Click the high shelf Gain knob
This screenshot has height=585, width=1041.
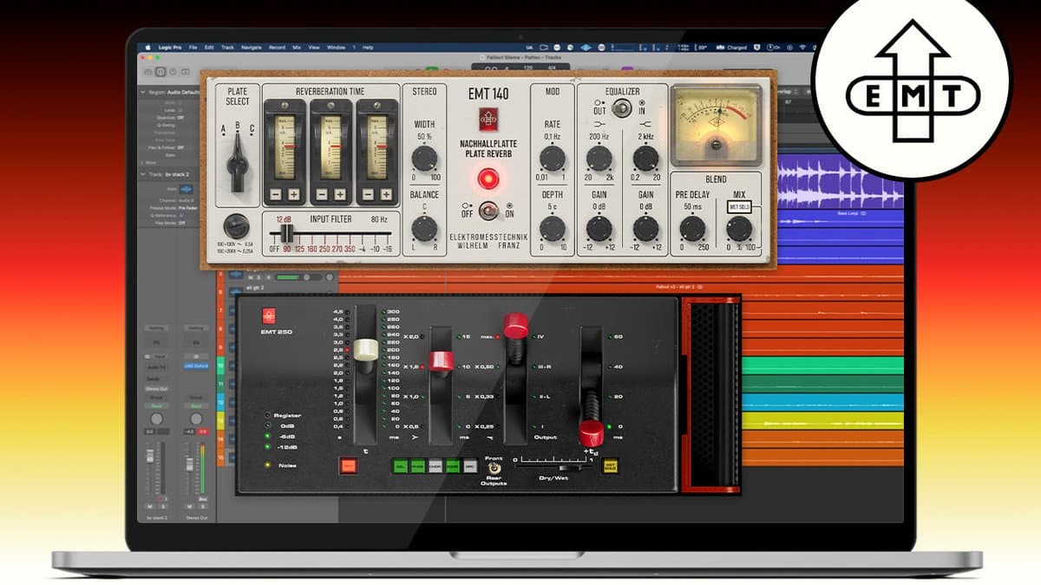(645, 228)
